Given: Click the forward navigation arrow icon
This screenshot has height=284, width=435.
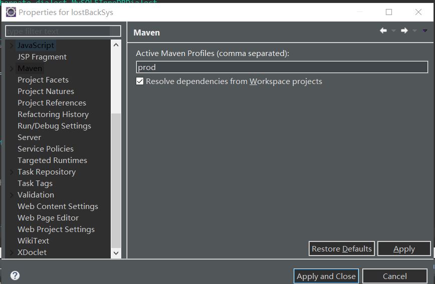Looking at the screenshot, I should [404, 30].
